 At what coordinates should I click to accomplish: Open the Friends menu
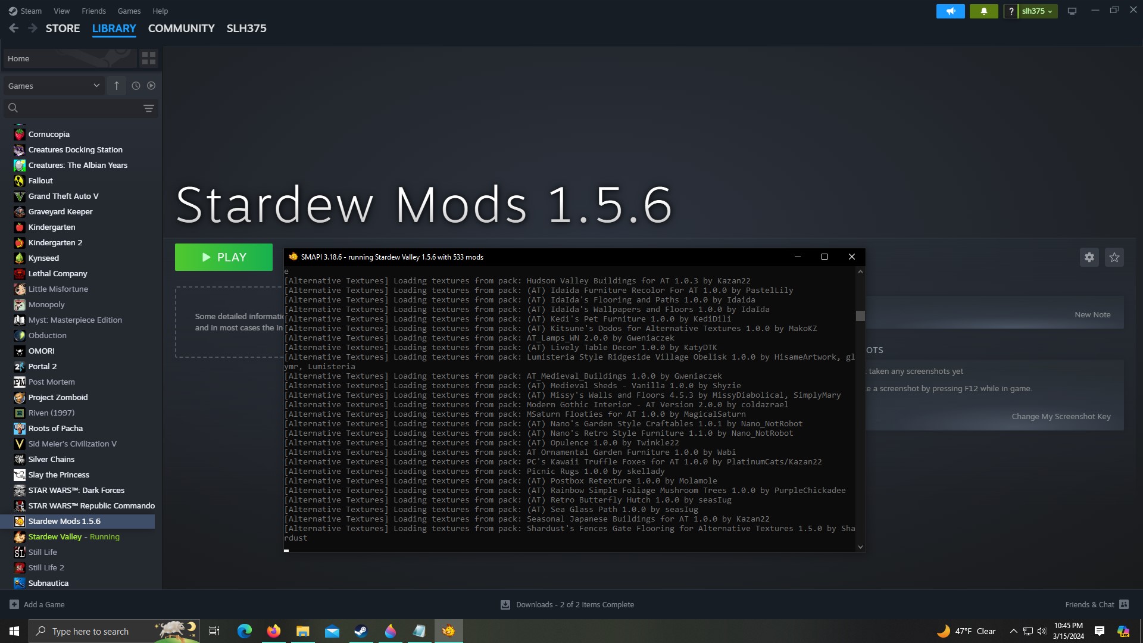[93, 11]
